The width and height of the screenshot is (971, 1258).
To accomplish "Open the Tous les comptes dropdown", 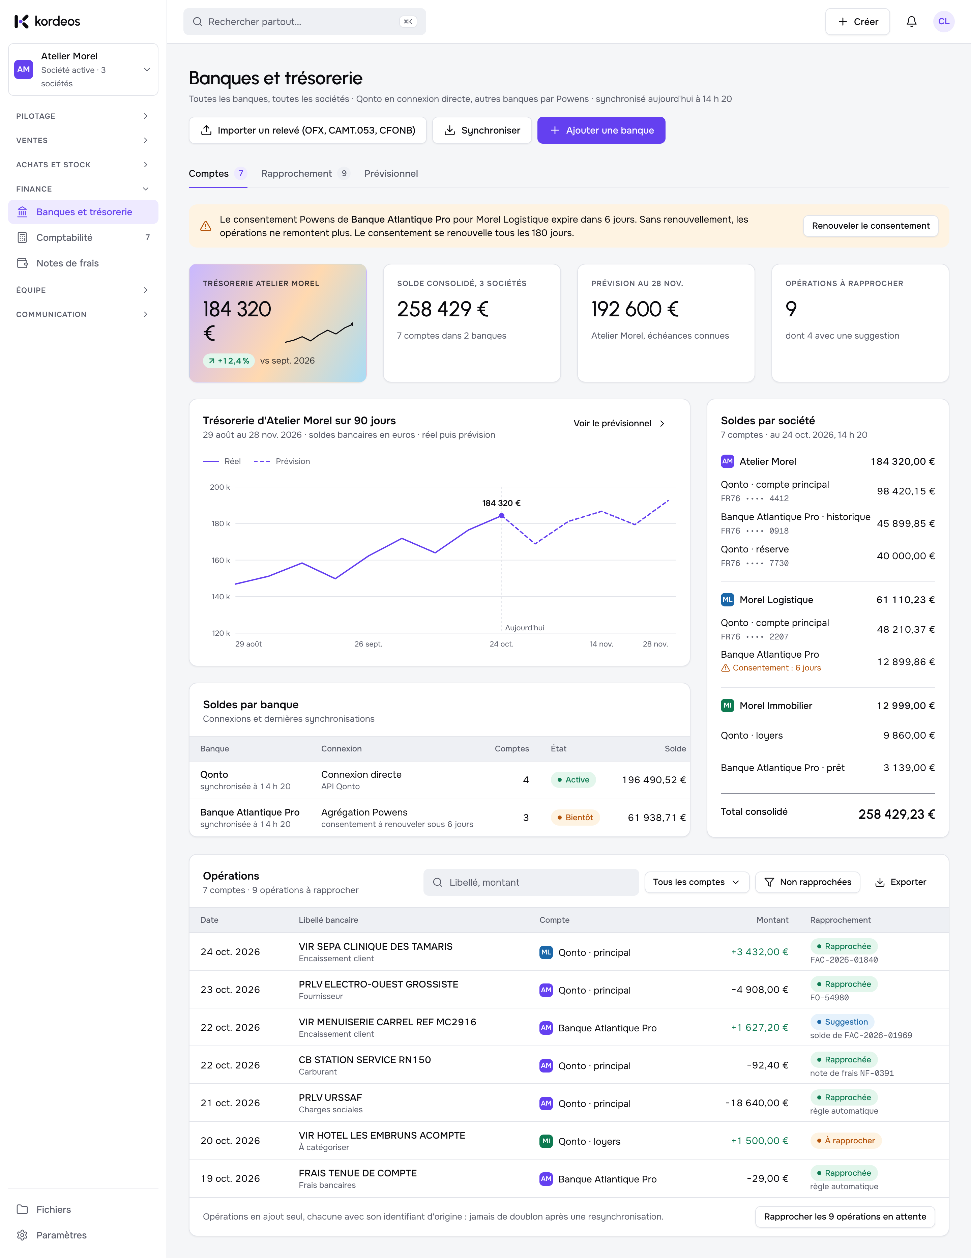I will [x=696, y=882].
